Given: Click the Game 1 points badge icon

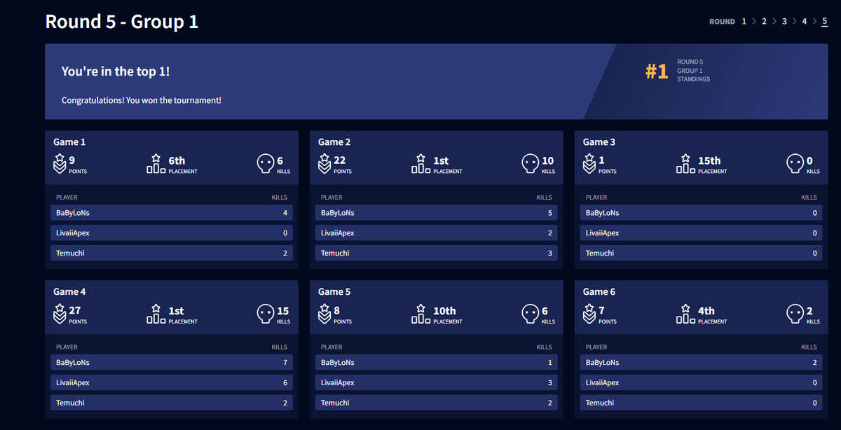Looking at the screenshot, I should (x=60, y=164).
